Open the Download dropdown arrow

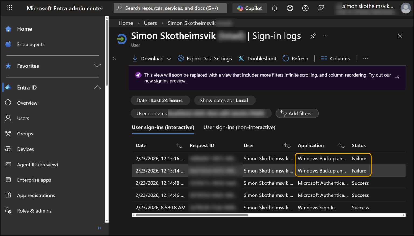(169, 59)
